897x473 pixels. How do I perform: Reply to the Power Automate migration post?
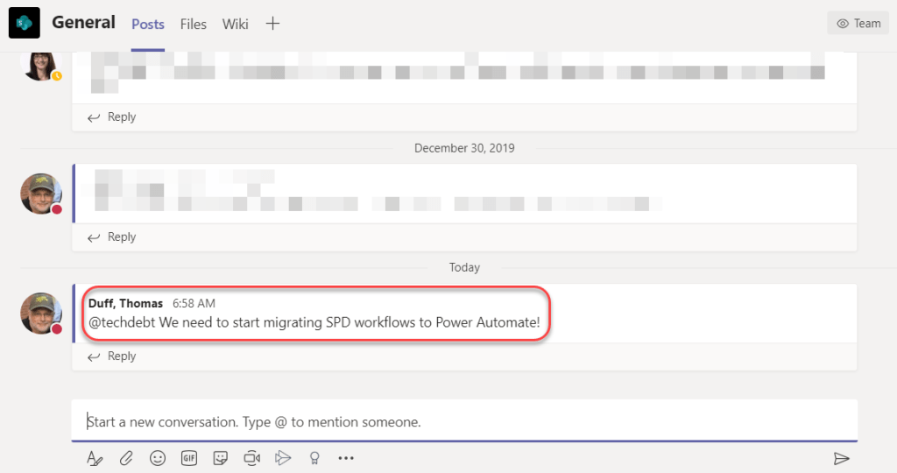112,357
